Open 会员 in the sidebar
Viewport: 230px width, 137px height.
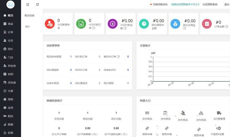(x=8, y=40)
